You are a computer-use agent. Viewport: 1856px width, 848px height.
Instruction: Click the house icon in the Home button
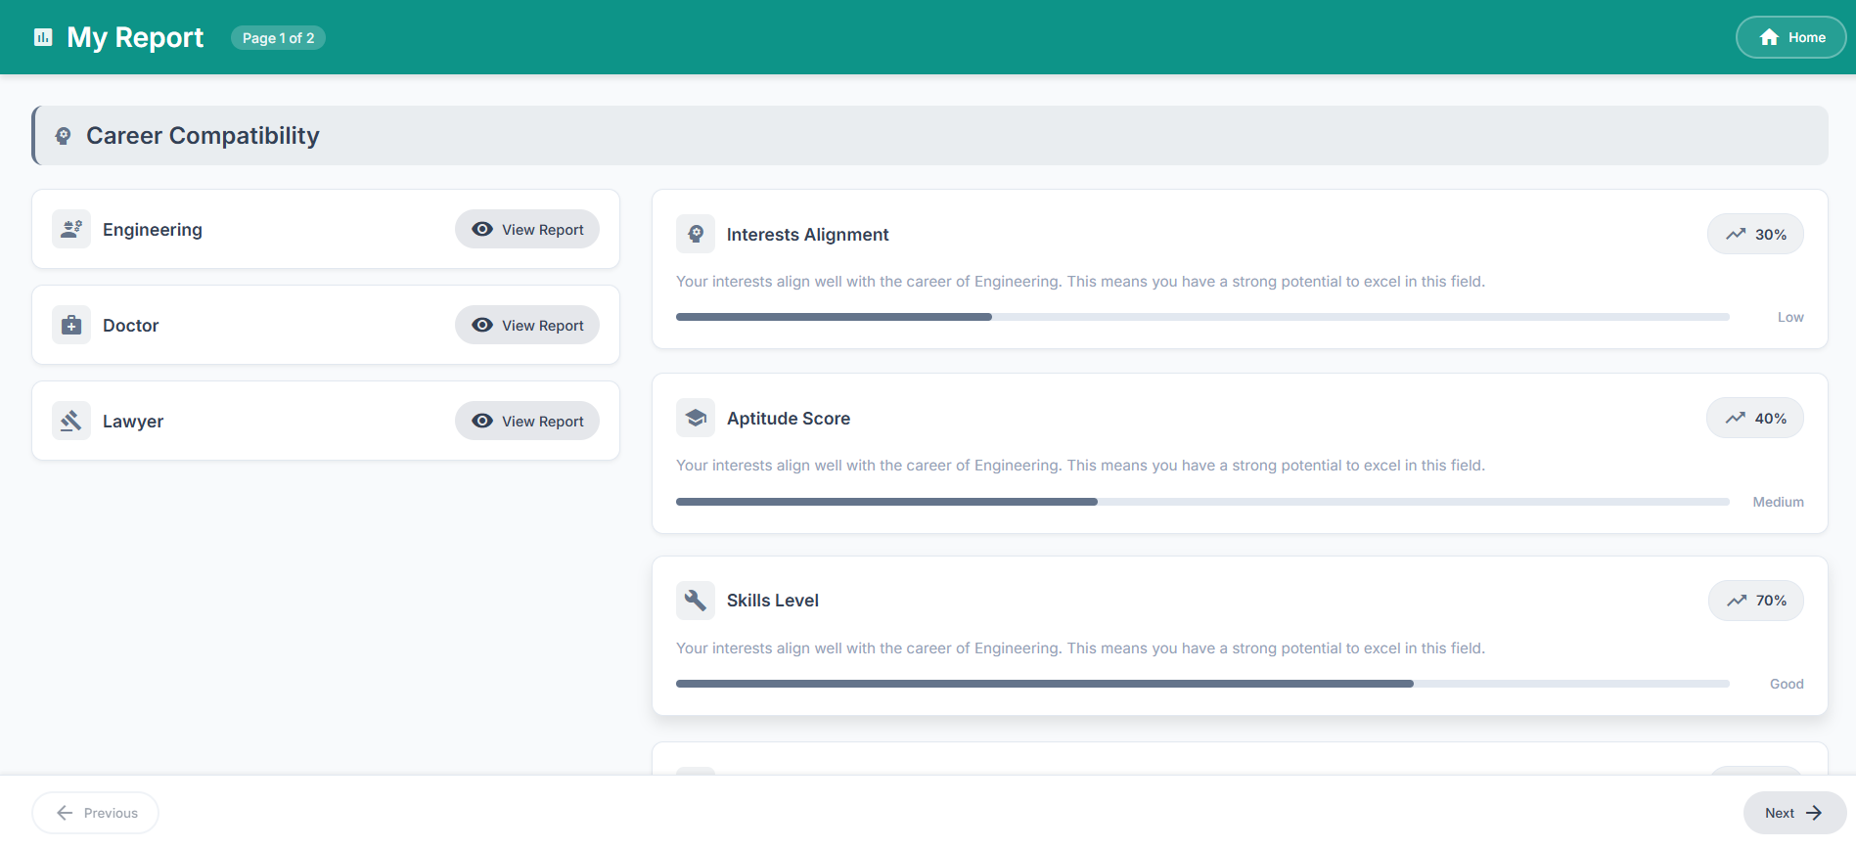(x=1769, y=37)
